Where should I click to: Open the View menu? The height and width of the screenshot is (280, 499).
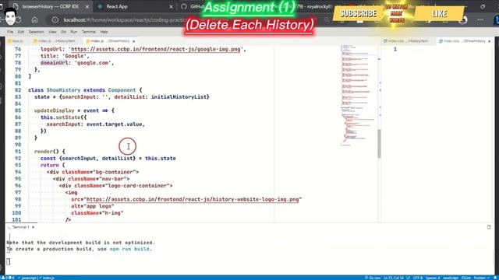52,32
